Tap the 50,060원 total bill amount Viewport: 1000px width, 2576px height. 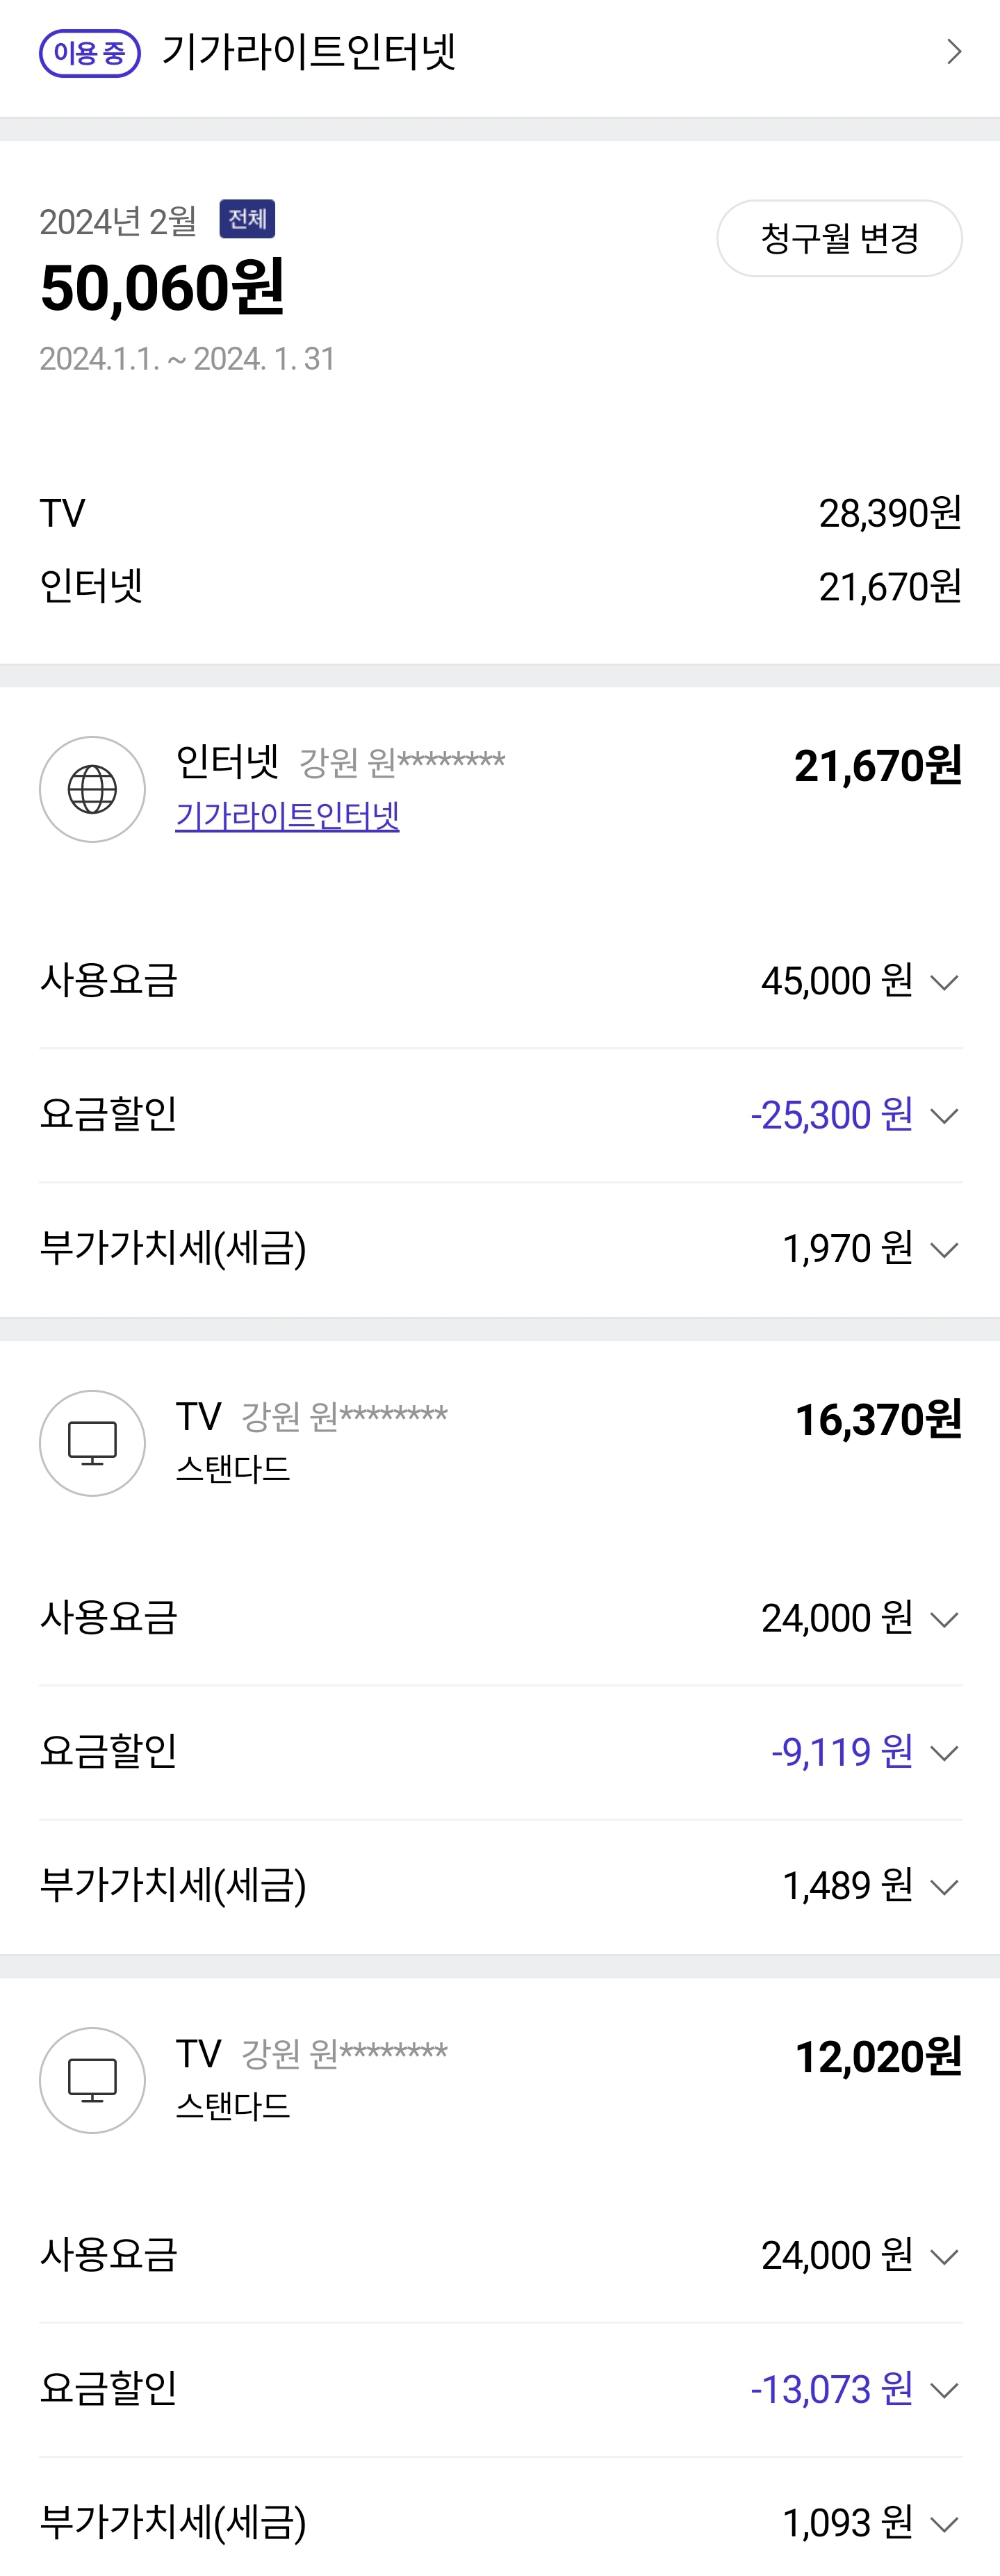pyautogui.click(x=162, y=288)
